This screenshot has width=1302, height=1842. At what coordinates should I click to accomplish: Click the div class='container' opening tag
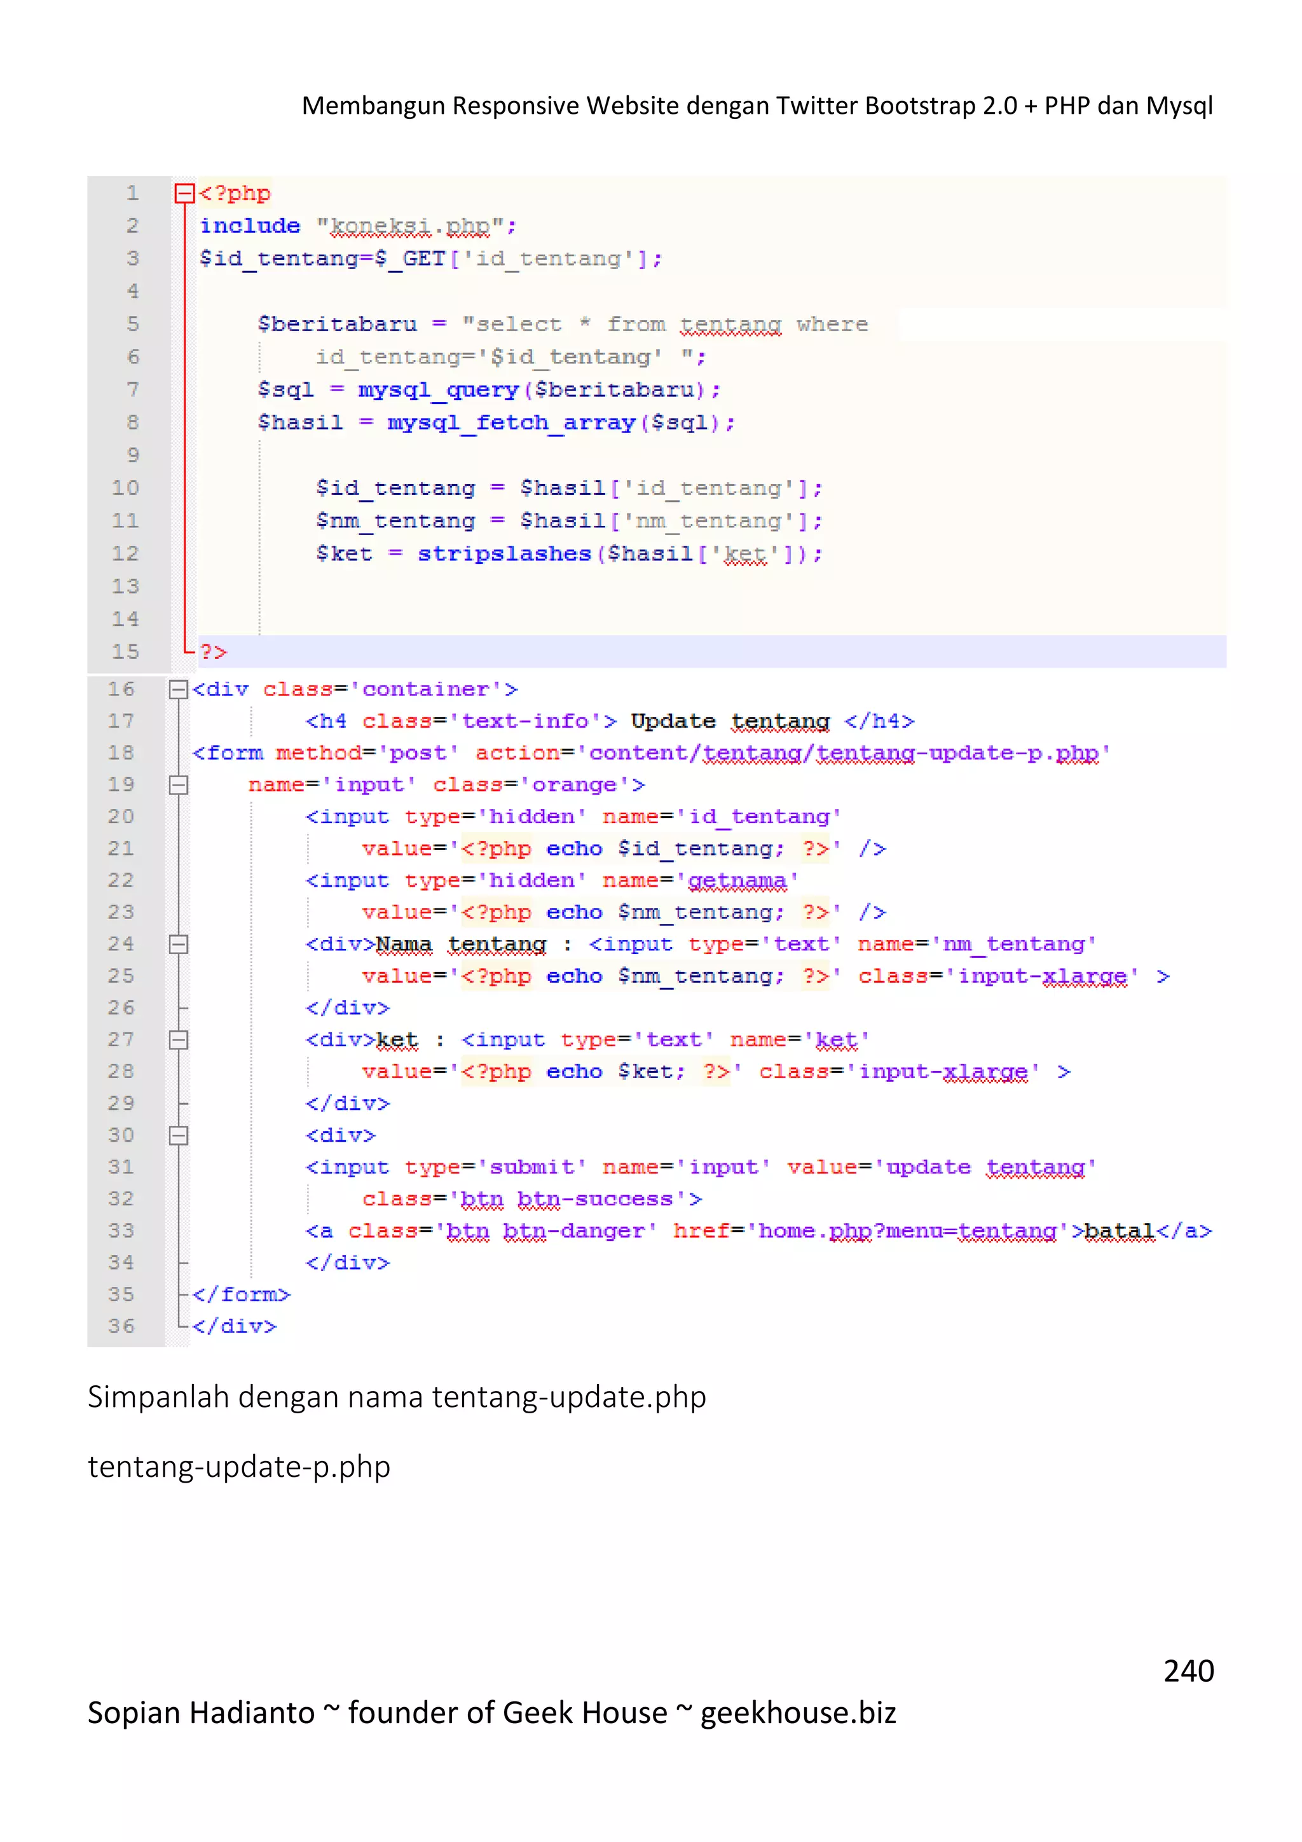[355, 689]
